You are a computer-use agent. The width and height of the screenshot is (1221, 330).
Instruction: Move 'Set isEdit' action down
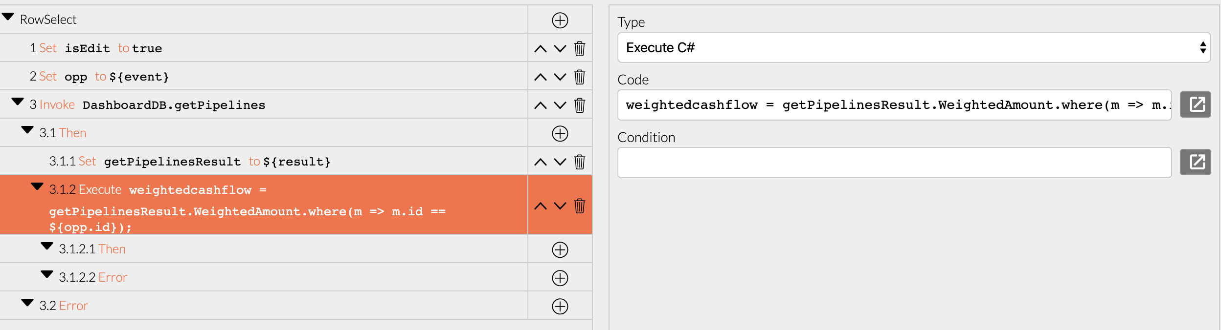pos(560,48)
